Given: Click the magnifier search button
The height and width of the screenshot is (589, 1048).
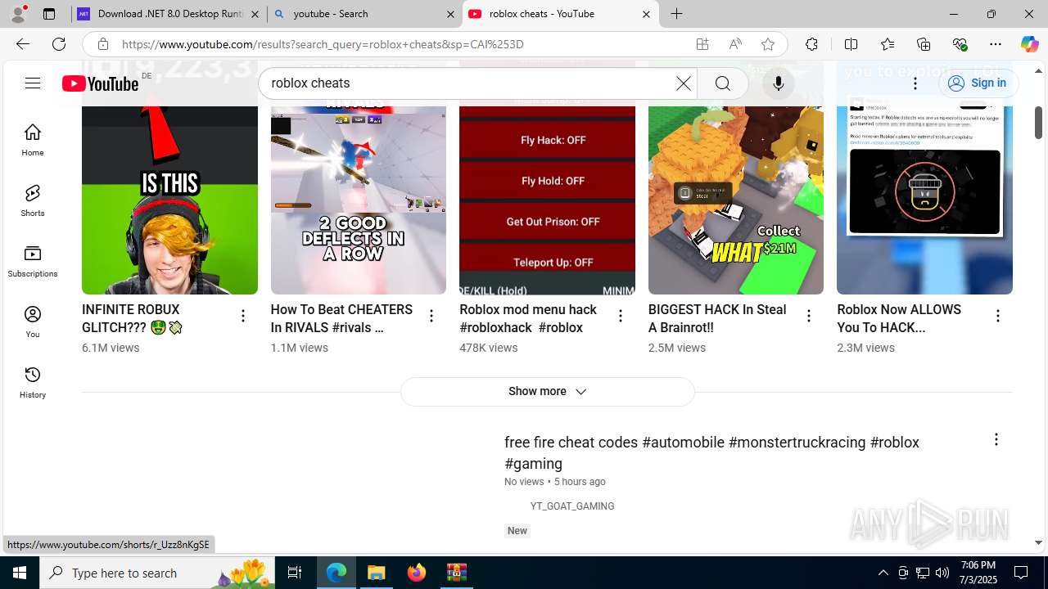Looking at the screenshot, I should [722, 83].
